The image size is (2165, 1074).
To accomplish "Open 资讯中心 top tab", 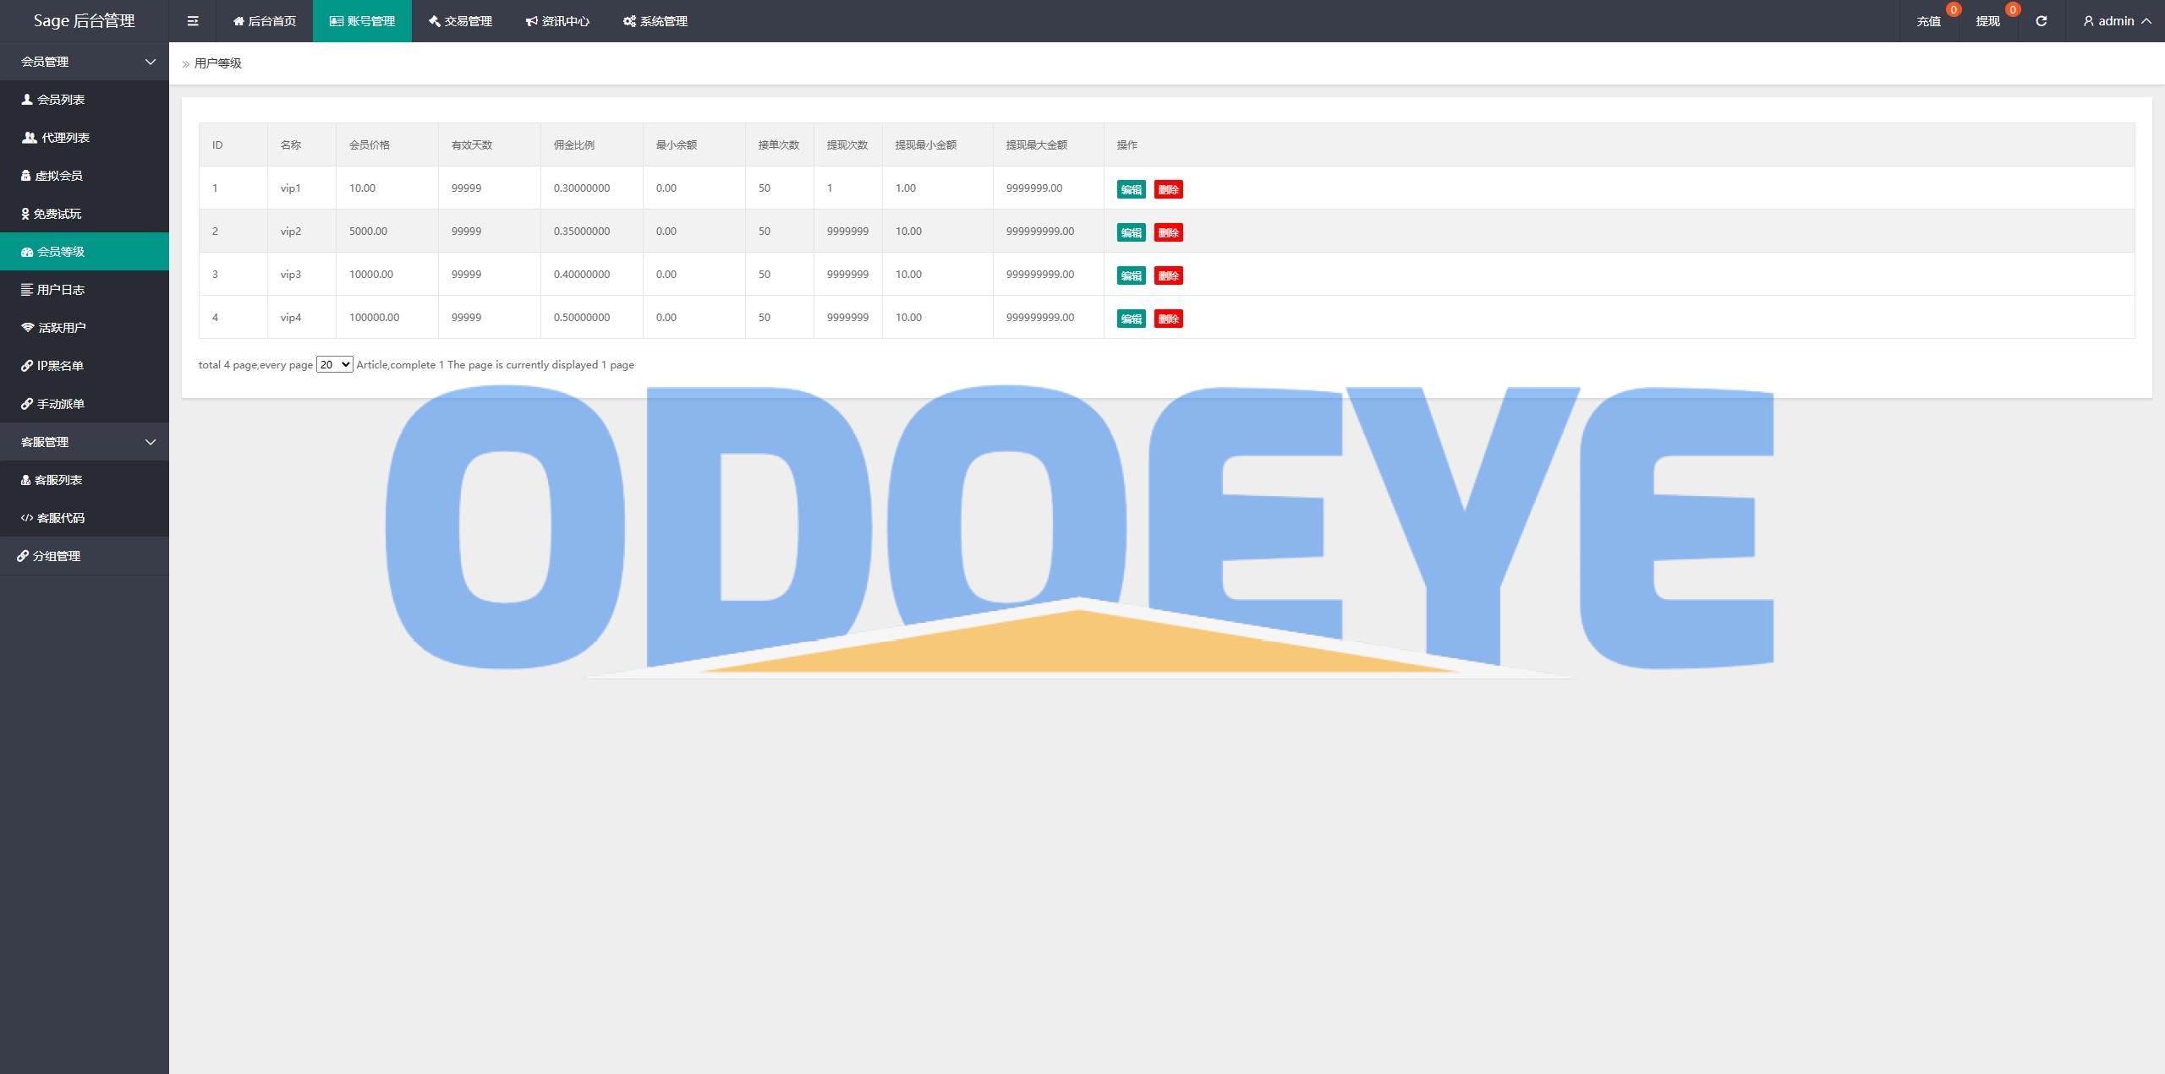I will [557, 21].
